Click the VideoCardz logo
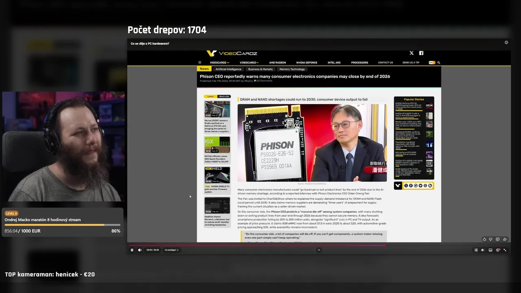Viewport: 521px width, 293px height. (232, 53)
